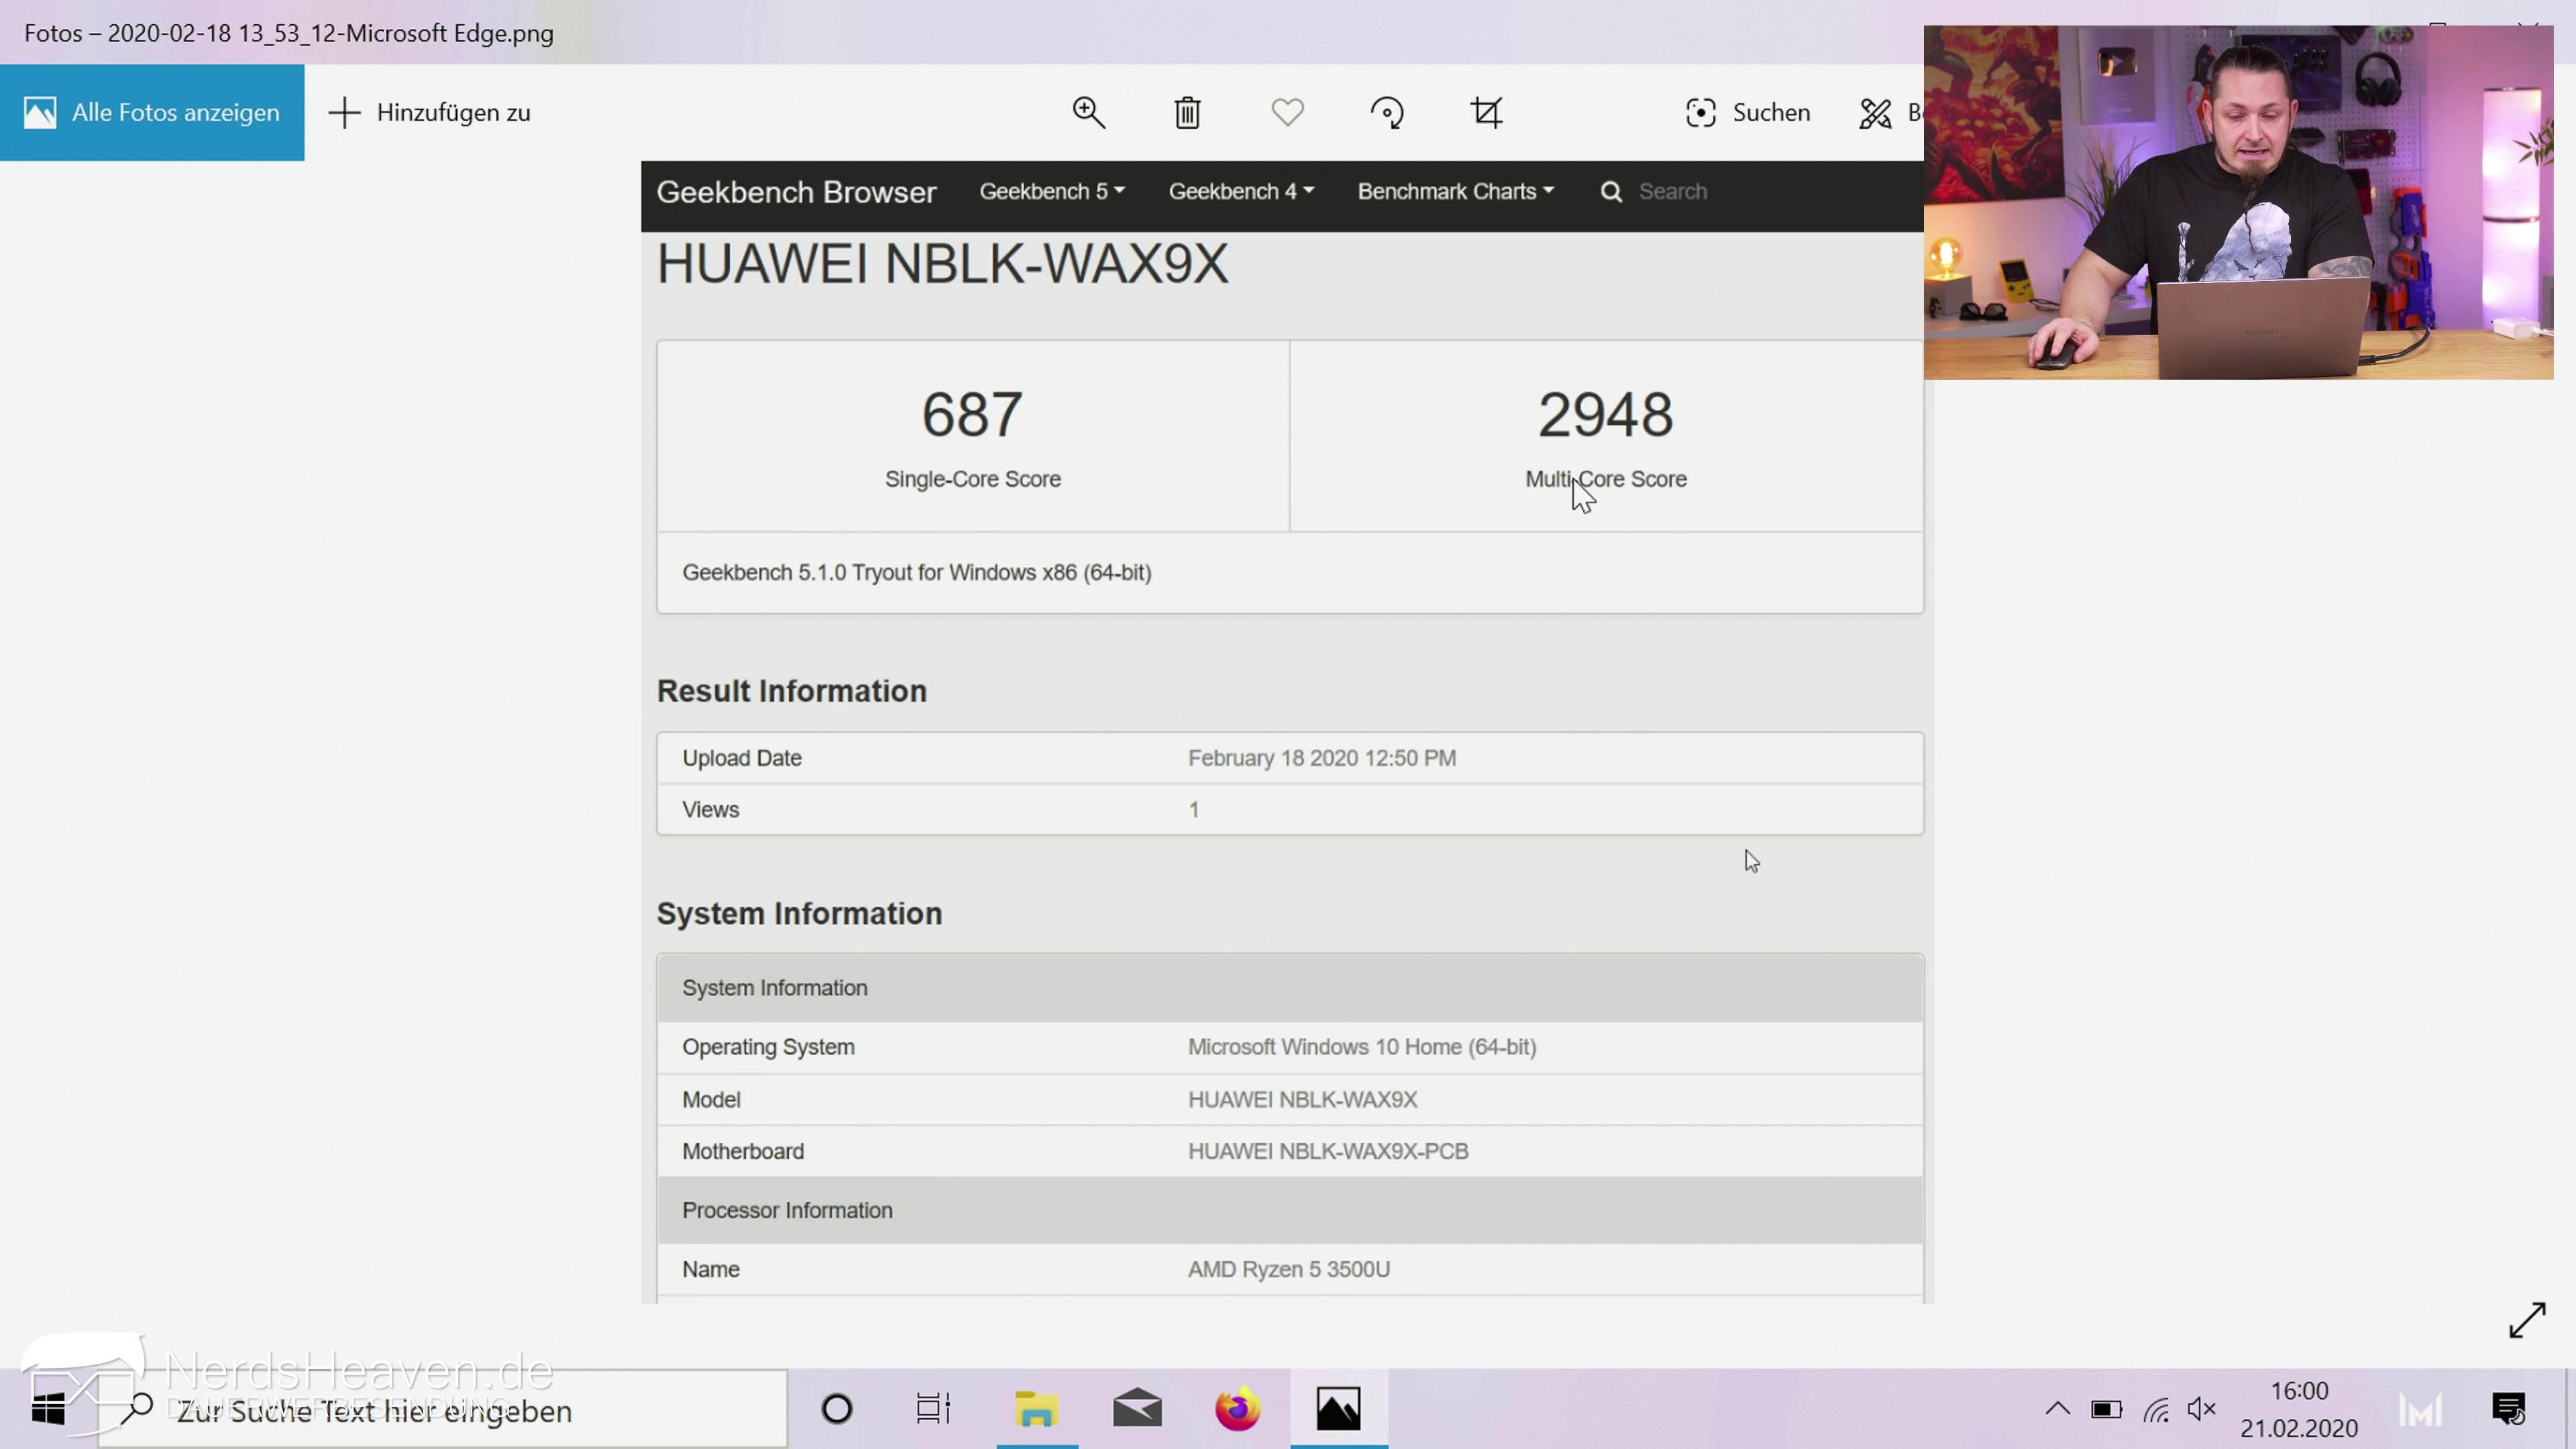Click Geekbench 5.1.0 Tryout text
Screen dimensions: 2576x1449
[x=916, y=572]
